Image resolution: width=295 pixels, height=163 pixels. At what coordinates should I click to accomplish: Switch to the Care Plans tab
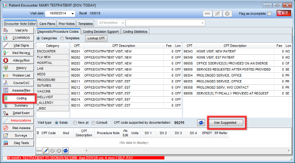pos(47,24)
